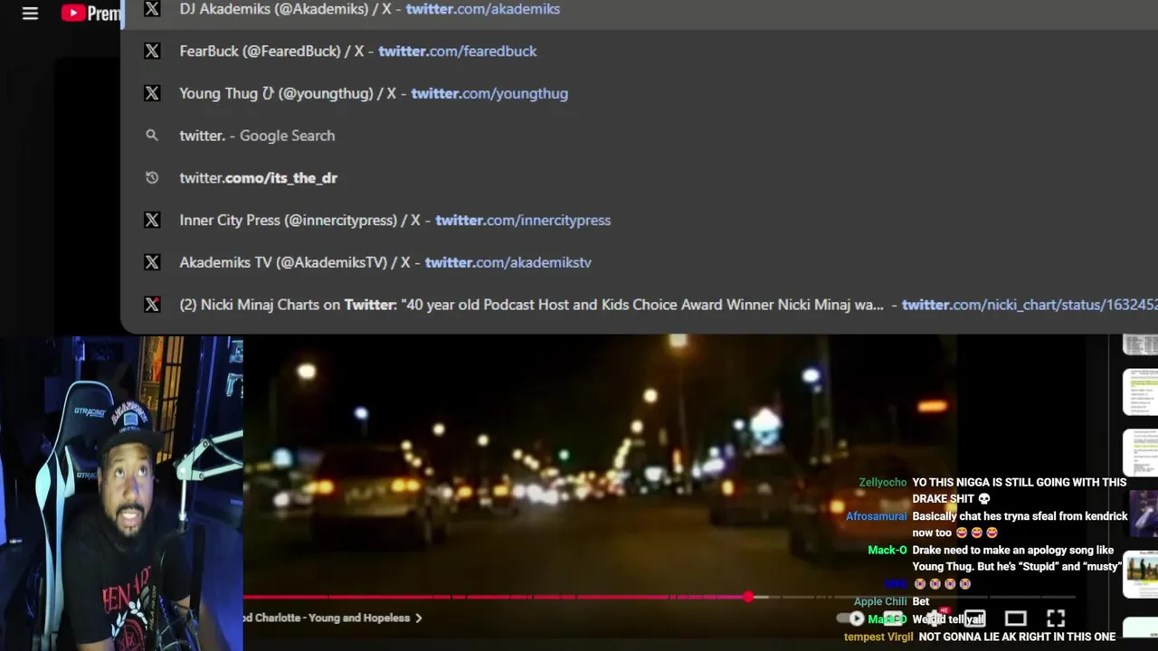Image resolution: width=1158 pixels, height=651 pixels.
Task: Click the twitter.com/akademikstv URL text
Action: tap(508, 262)
